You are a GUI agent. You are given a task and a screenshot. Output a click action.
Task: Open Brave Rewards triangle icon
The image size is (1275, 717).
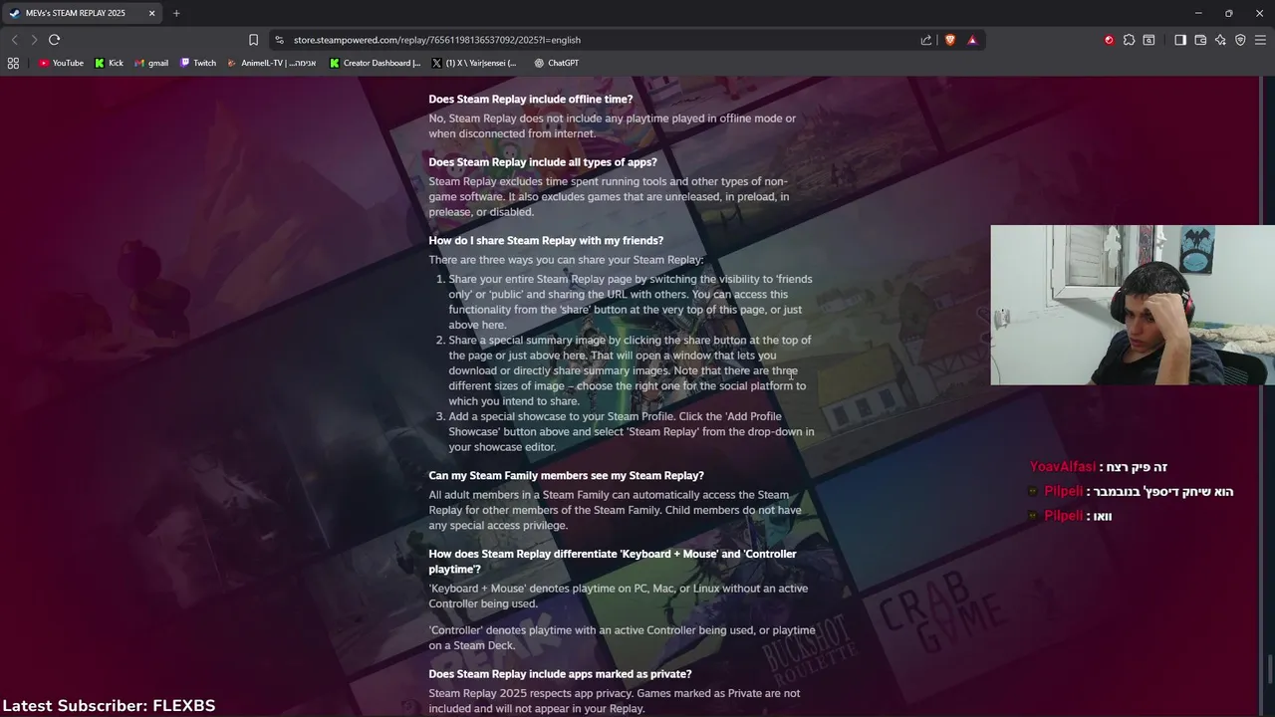coord(972,40)
